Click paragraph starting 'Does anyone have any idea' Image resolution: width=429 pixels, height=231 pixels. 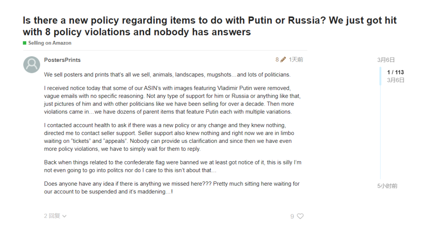tap(172, 187)
